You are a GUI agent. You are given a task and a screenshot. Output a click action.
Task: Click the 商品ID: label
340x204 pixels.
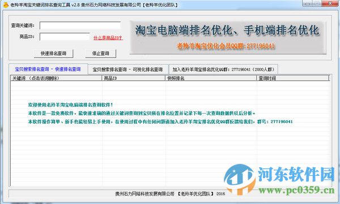[x=27, y=37]
